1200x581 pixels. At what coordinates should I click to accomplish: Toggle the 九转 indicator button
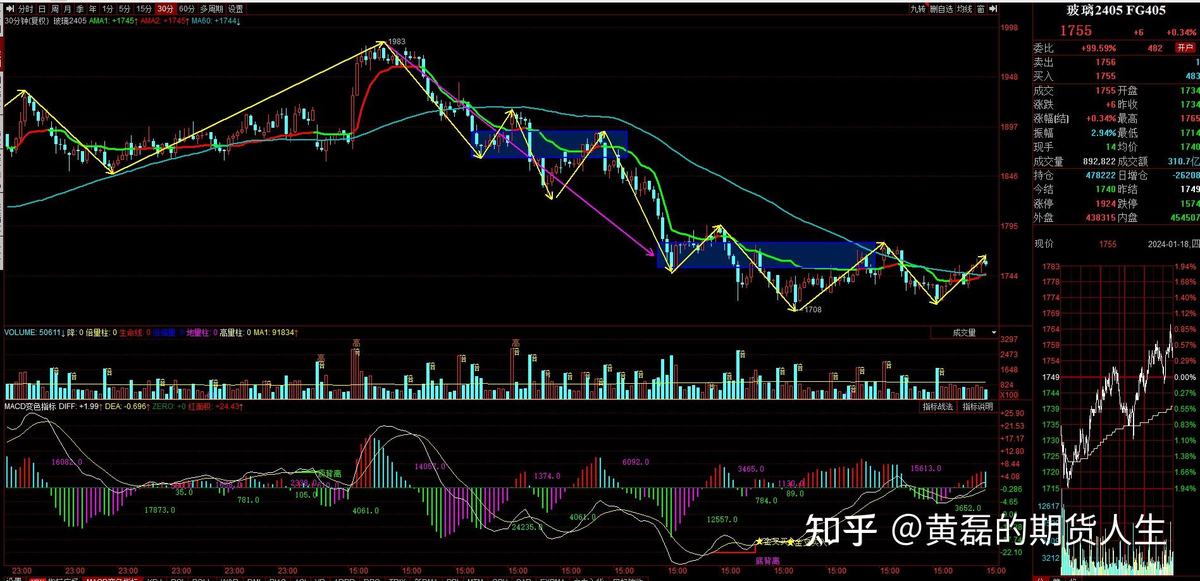click(917, 9)
